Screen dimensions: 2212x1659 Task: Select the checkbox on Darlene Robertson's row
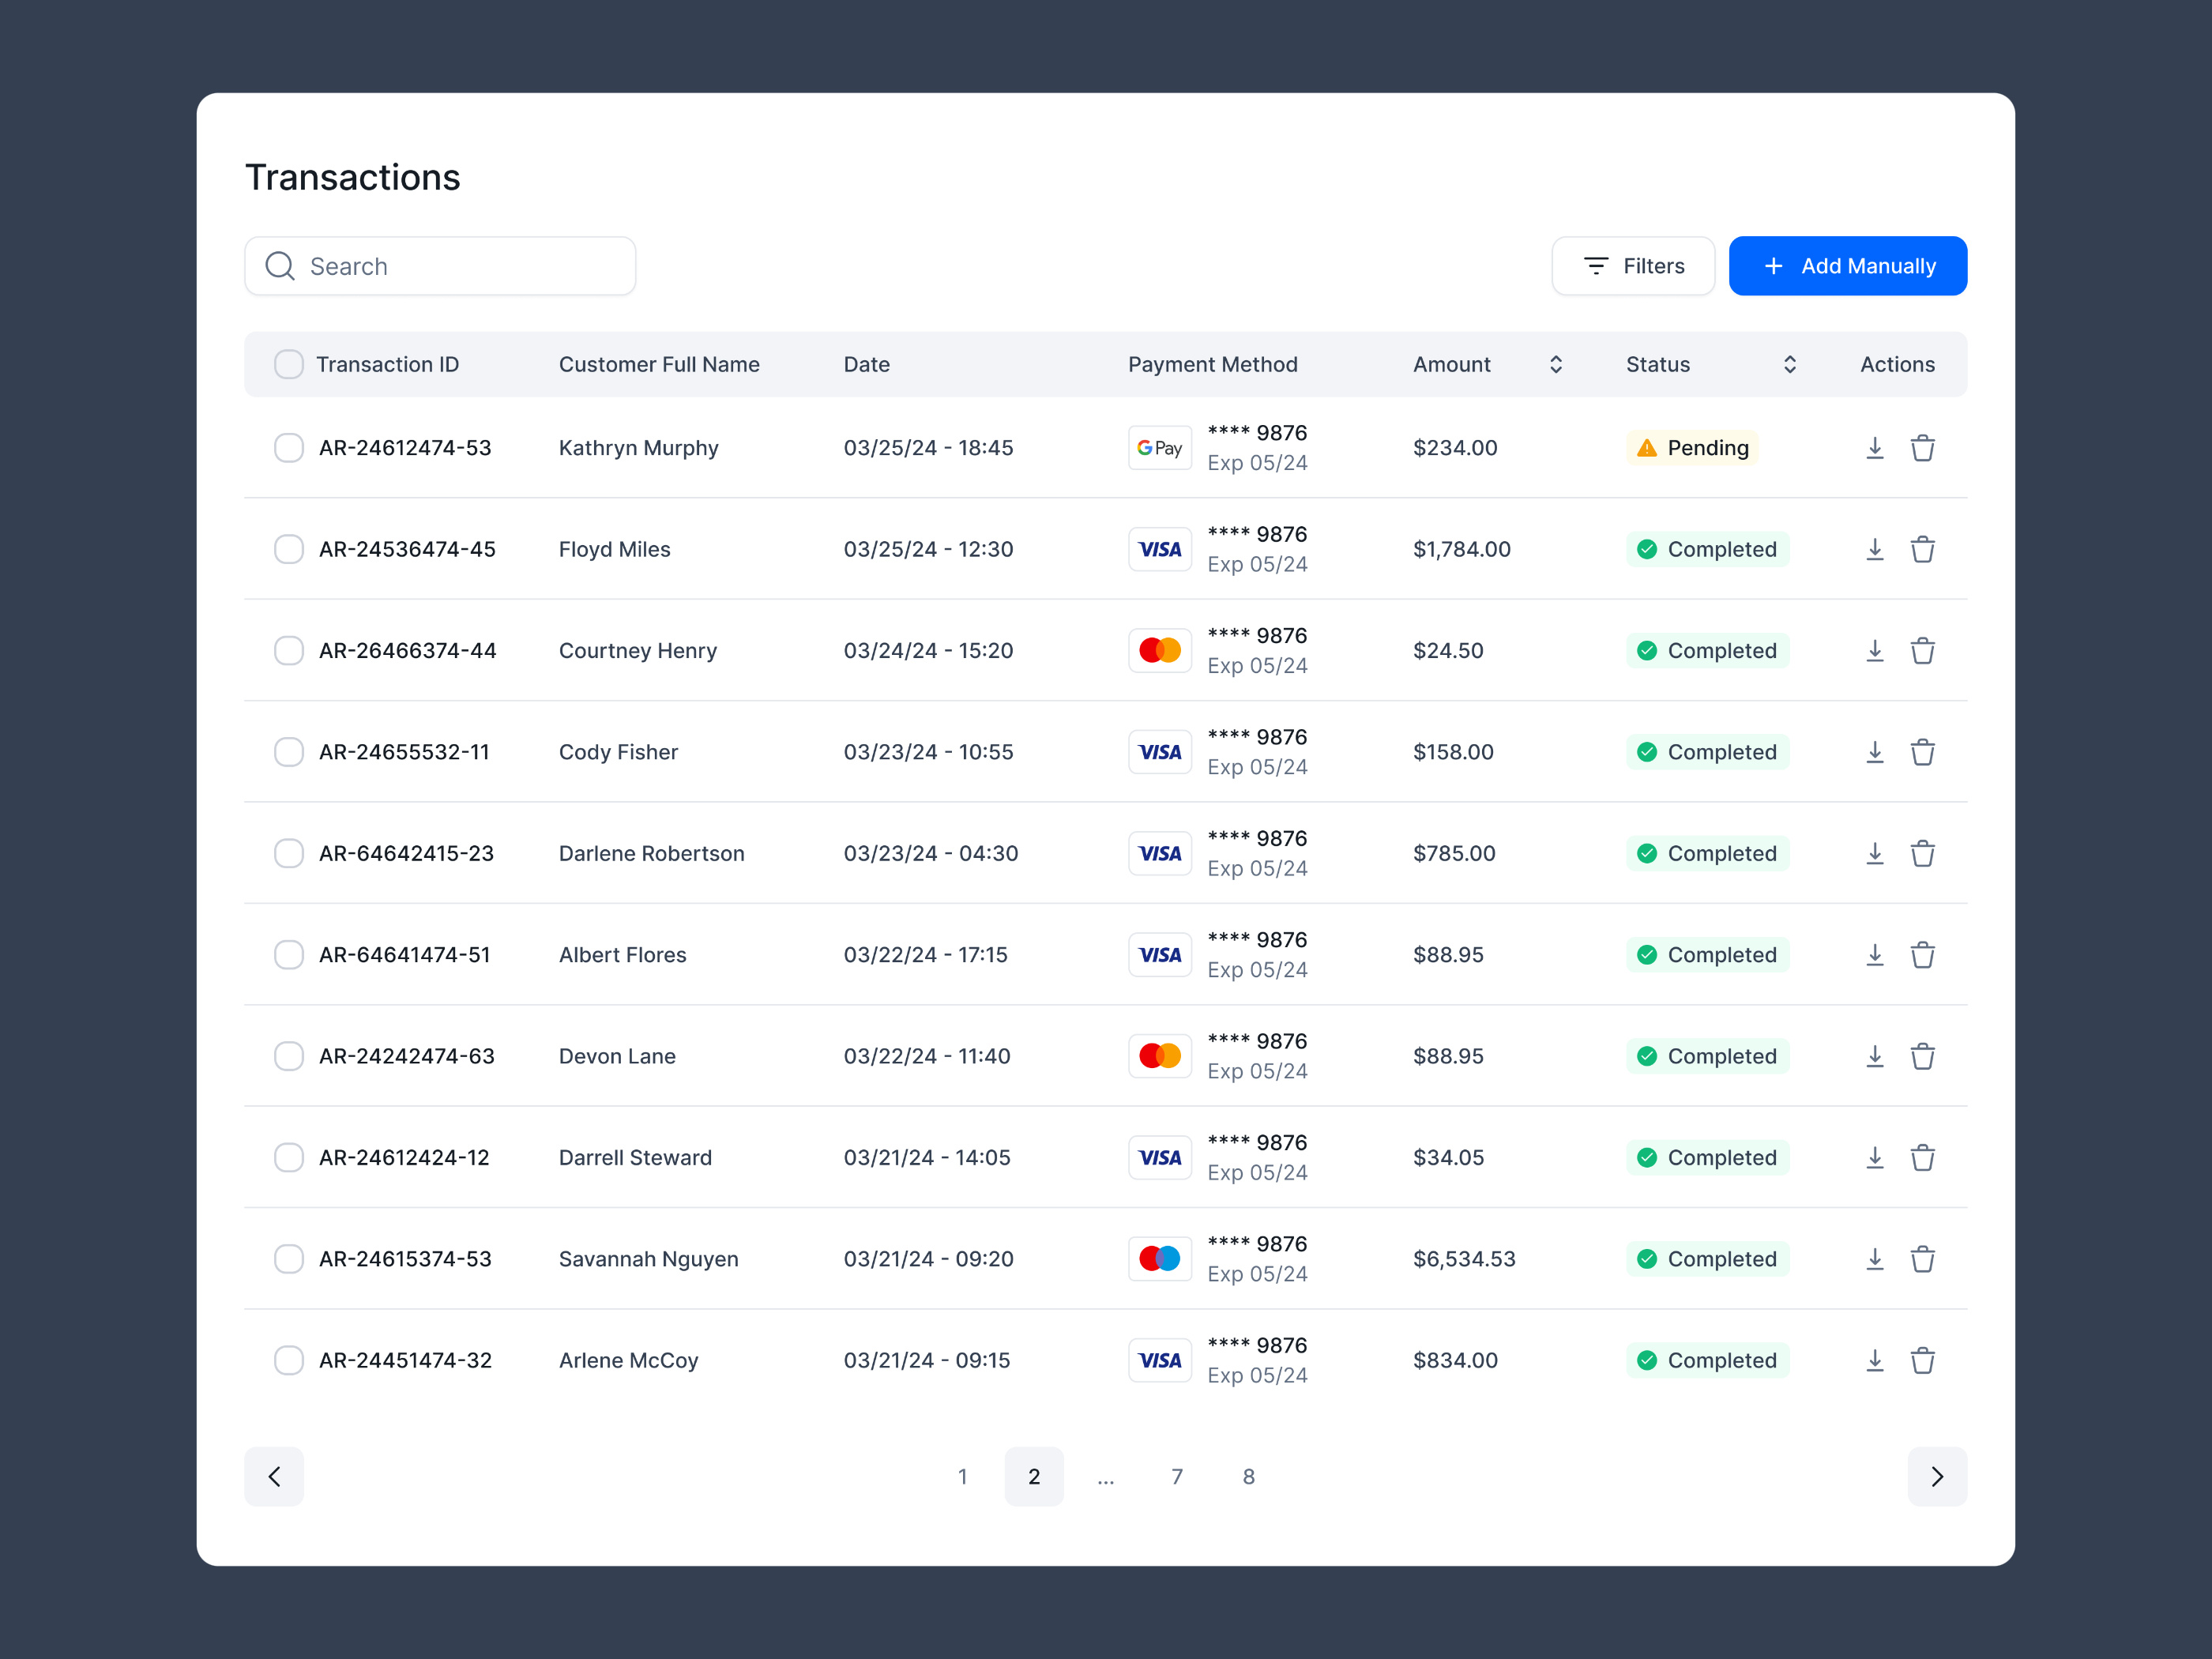(289, 853)
